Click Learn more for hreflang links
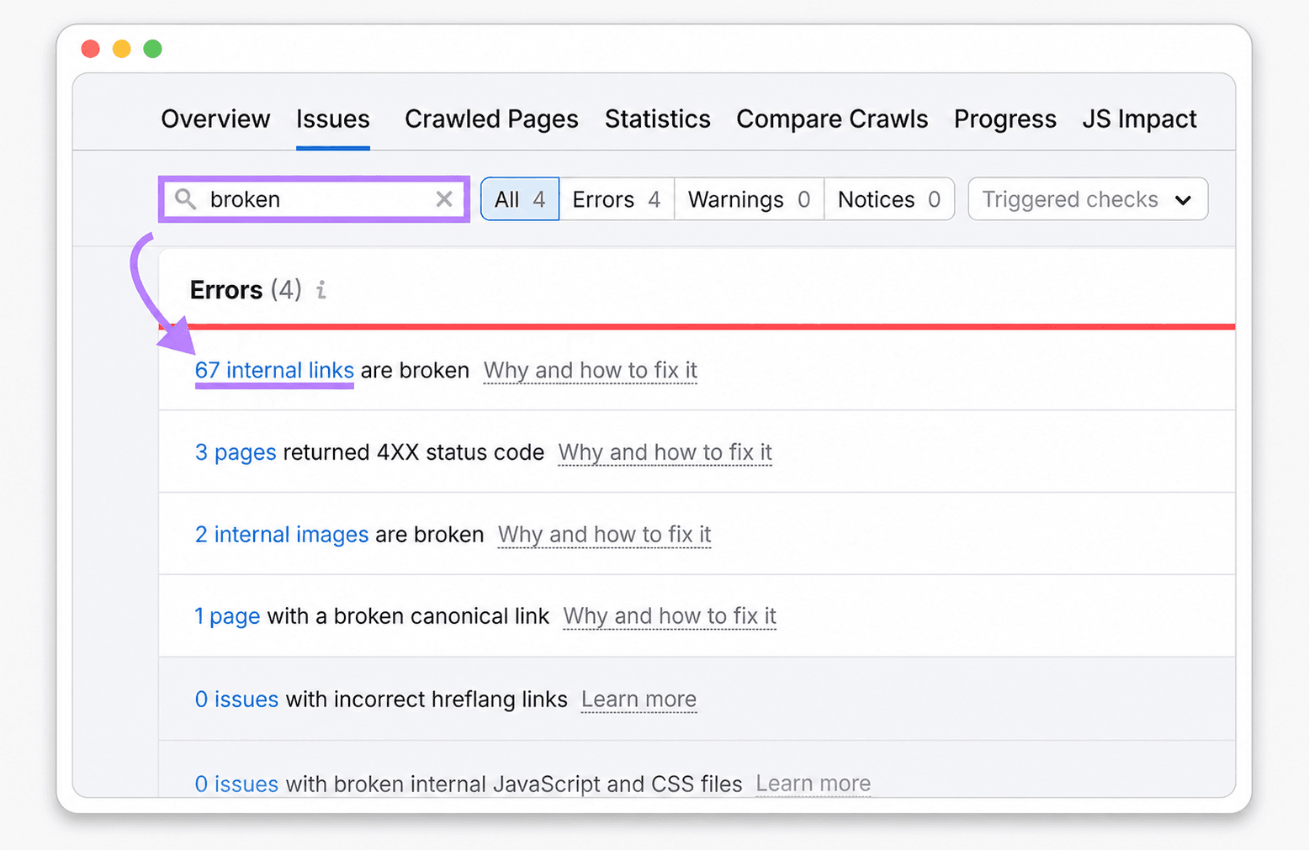Viewport: 1309px width, 850px height. coord(639,700)
